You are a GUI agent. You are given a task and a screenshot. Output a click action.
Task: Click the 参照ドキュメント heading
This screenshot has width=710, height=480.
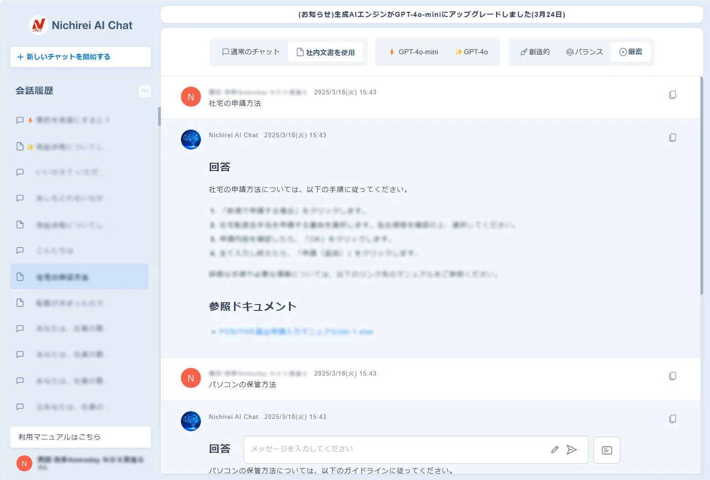252,306
